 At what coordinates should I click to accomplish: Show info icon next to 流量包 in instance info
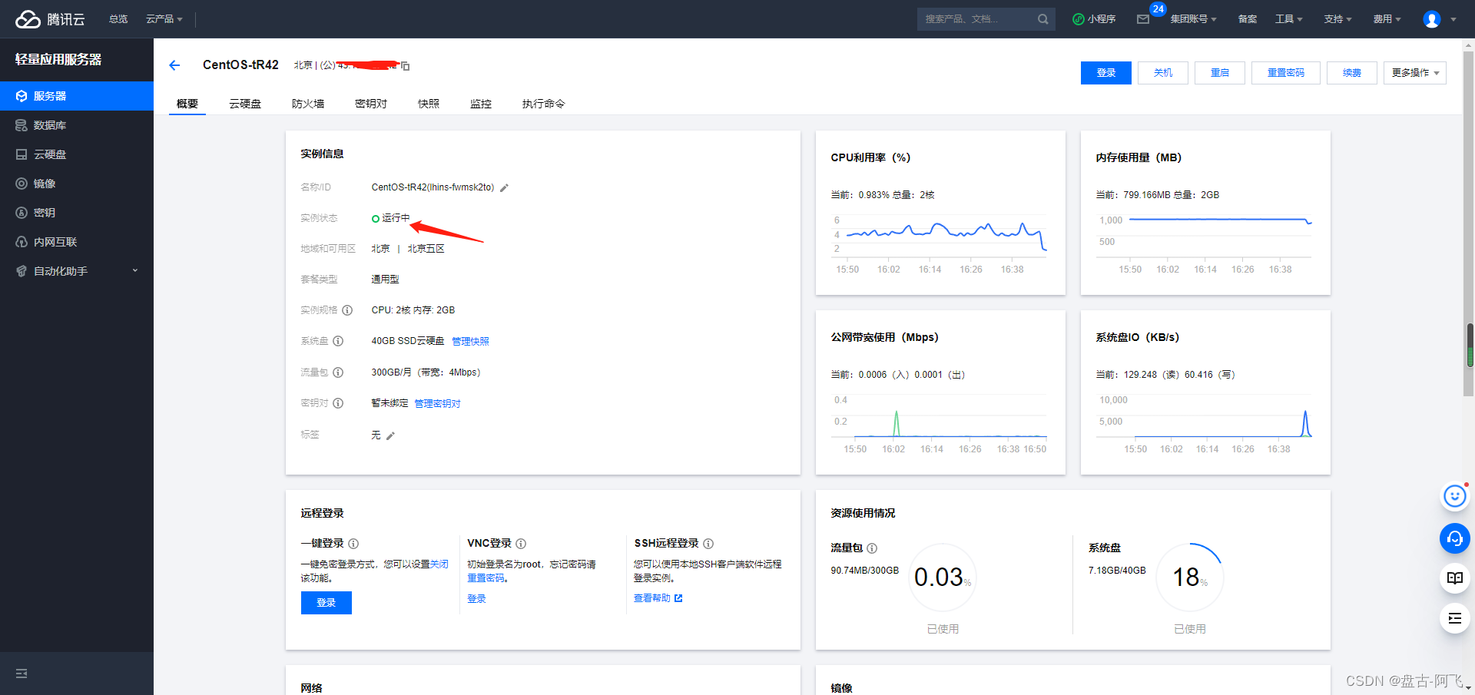pos(338,372)
